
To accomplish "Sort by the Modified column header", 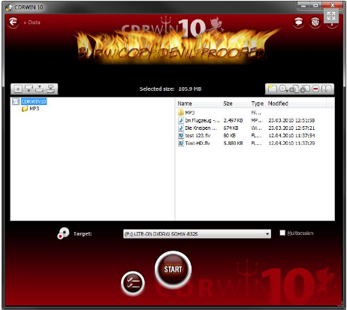I will tap(278, 104).
